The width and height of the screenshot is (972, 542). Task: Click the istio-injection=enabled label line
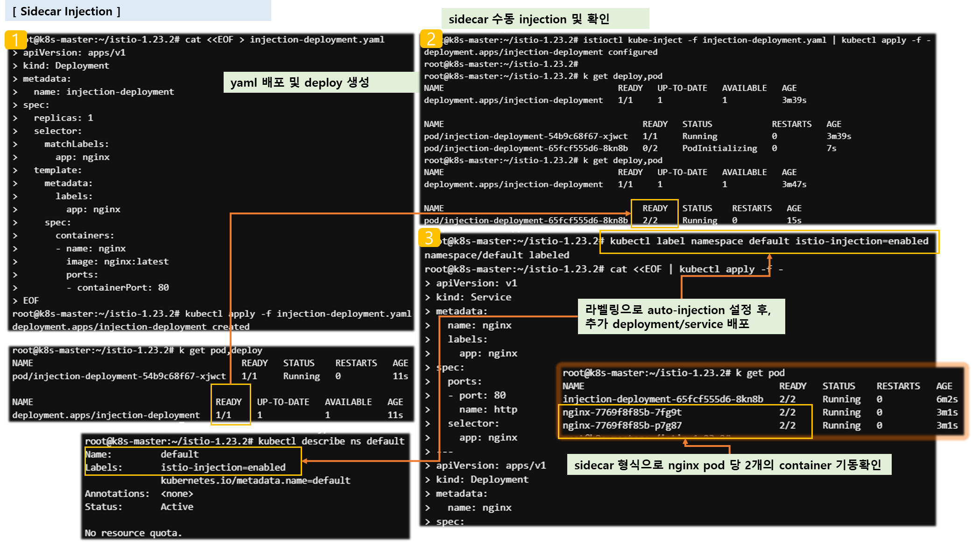pyautogui.click(x=223, y=467)
